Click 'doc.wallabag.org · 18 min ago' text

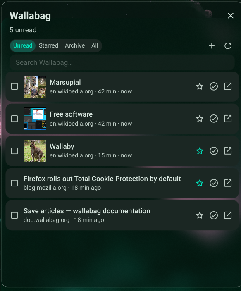click(x=64, y=220)
